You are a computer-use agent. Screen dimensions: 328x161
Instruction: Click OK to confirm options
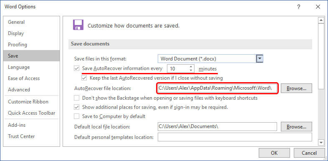point(274,153)
